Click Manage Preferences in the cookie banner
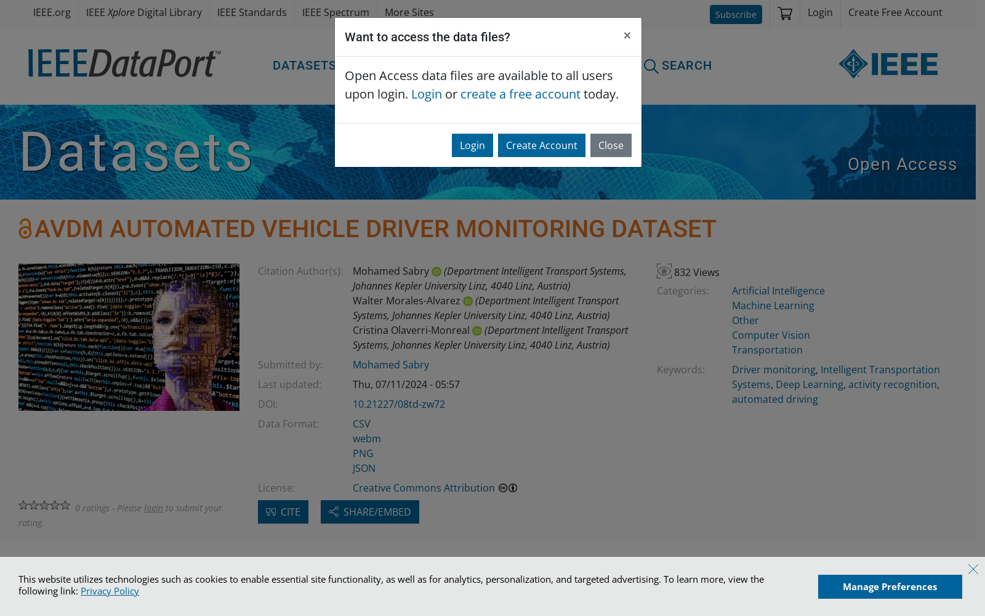Image resolution: width=985 pixels, height=616 pixels. click(x=890, y=586)
